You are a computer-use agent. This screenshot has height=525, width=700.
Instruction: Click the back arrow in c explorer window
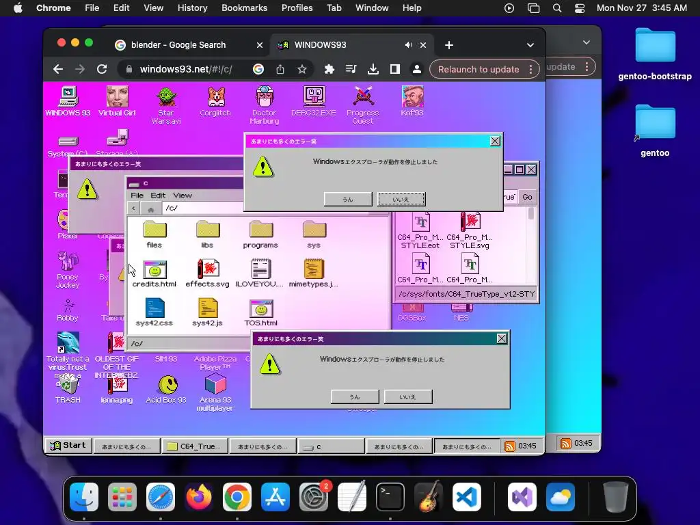[x=133, y=208]
